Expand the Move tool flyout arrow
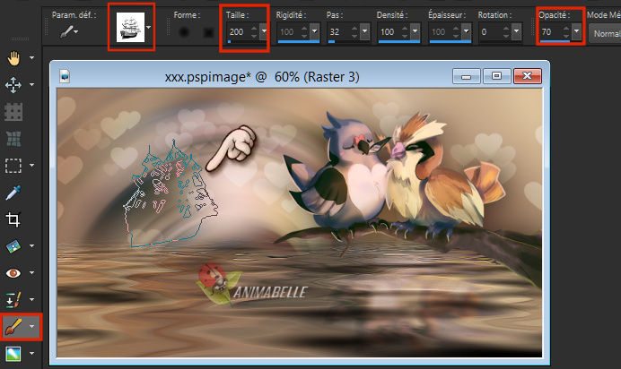Viewport: 621px width, 369px height. pyautogui.click(x=31, y=84)
